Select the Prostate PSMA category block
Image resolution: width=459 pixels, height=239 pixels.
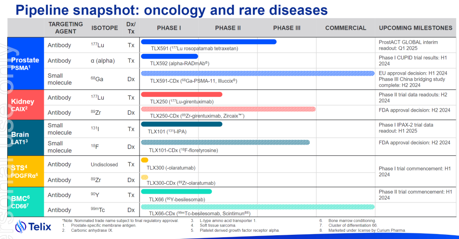tap(25, 62)
